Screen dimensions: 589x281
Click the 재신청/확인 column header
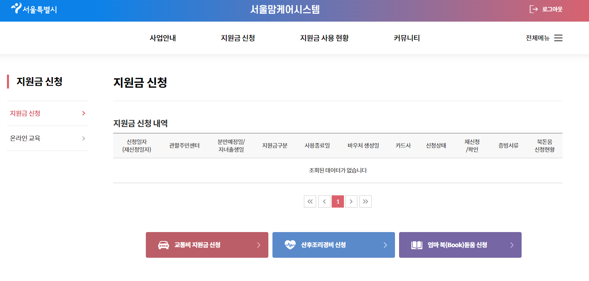tap(472, 146)
